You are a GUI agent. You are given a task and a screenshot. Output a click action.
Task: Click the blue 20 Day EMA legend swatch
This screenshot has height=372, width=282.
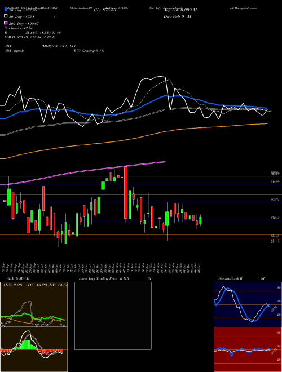click(x=6, y=10)
